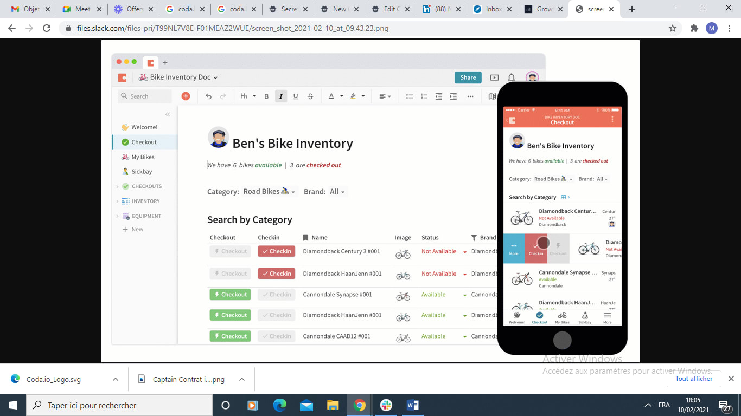Click Checkout for Cannondale Synapse #001
The height and width of the screenshot is (416, 741).
[230, 295]
